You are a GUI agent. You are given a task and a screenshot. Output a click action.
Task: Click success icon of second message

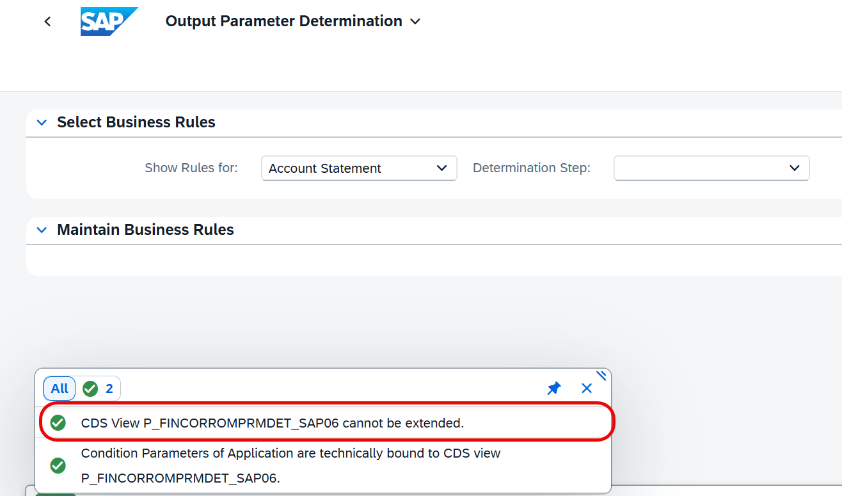(x=58, y=466)
